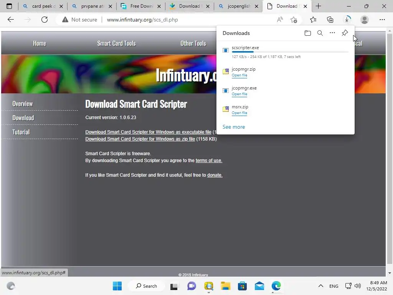This screenshot has width=393, height=295.
Task: Click the jcopmgr.zip file icon
Action: click(226, 71)
